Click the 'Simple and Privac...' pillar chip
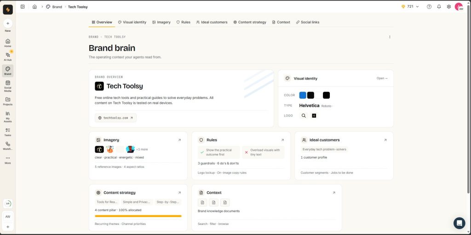Image resolution: width=471 pixels, height=235 pixels. [137, 202]
